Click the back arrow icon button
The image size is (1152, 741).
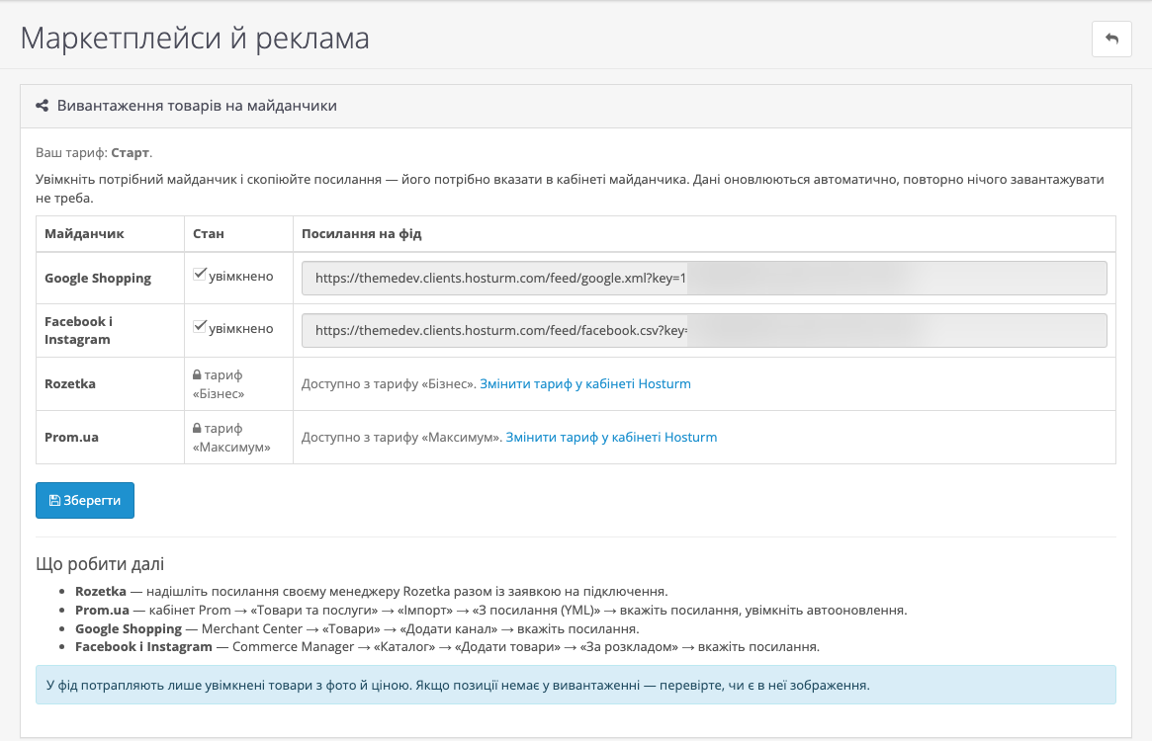coord(1111,39)
